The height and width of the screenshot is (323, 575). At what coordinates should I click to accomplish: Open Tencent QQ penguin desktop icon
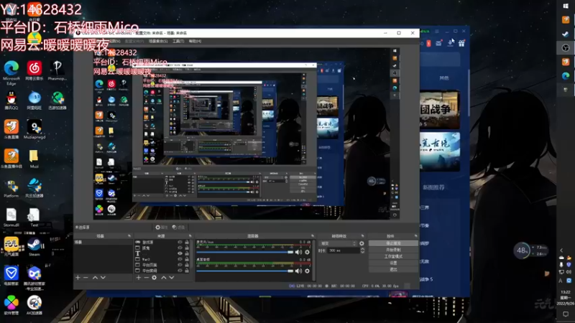tap(11, 100)
